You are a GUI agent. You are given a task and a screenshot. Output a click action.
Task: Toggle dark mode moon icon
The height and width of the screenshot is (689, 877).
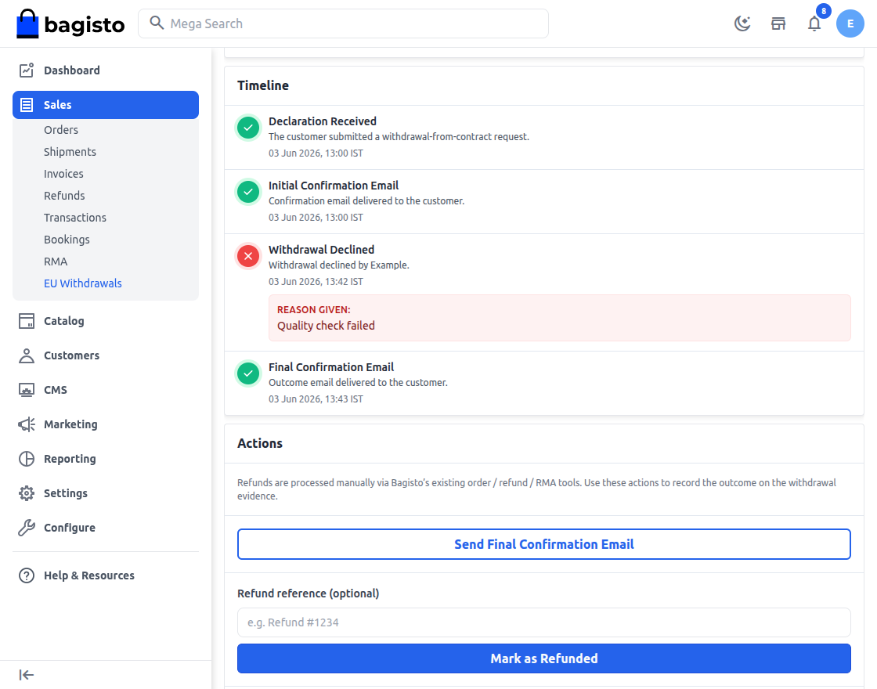tap(742, 23)
